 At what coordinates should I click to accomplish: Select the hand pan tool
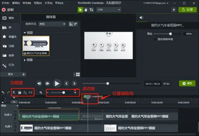coord(86,10)
